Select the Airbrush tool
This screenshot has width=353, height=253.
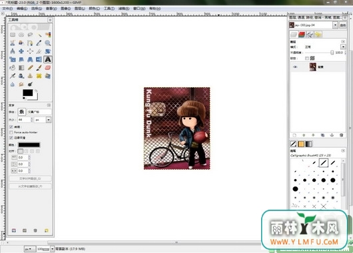point(13,76)
